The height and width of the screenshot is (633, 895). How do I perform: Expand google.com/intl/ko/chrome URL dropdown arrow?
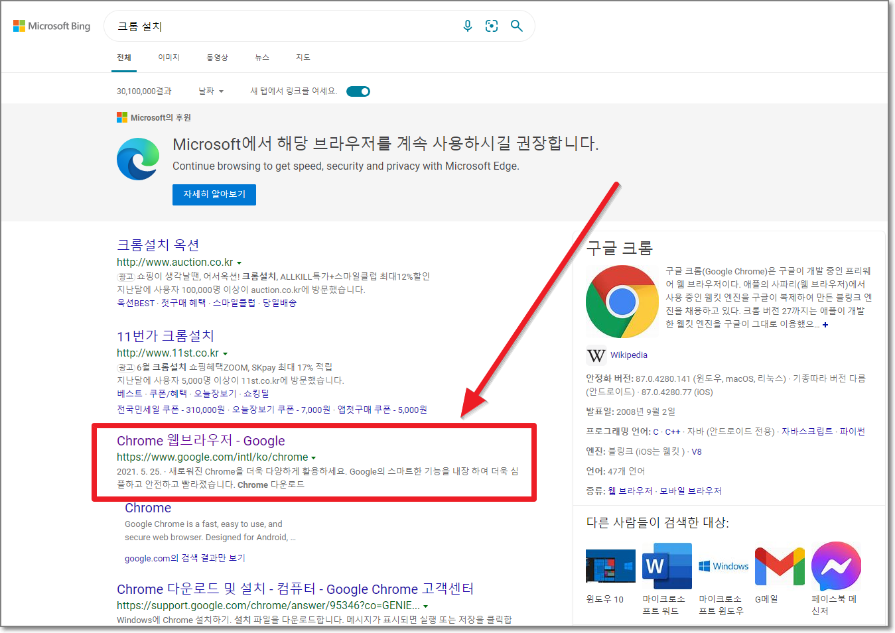click(313, 458)
